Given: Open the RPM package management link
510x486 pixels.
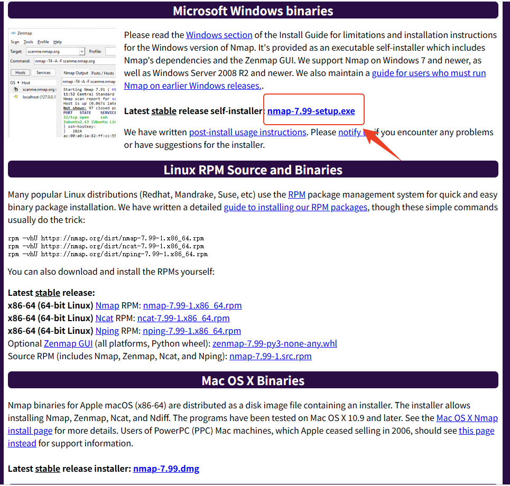Looking at the screenshot, I should point(296,195).
